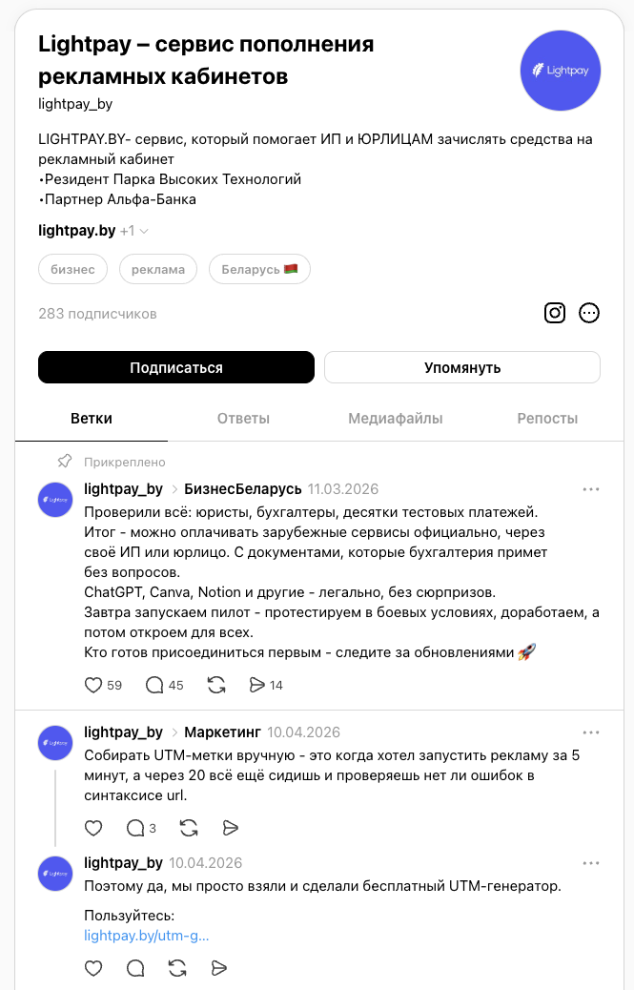View the 3 replies on the Маркетинг post

click(x=134, y=828)
